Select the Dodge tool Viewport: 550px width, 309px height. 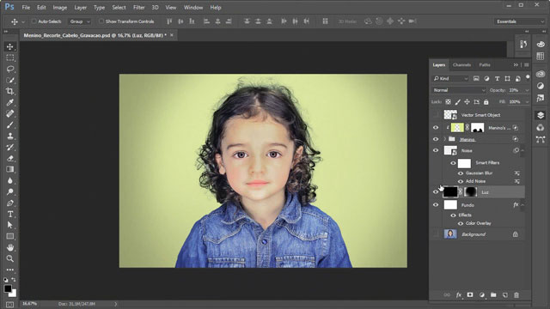click(9, 192)
